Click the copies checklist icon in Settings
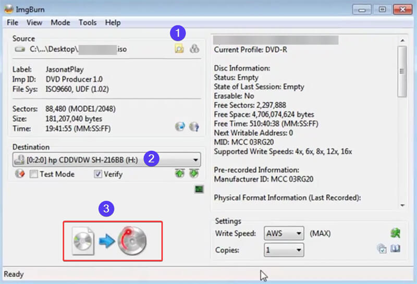Viewport: 417px width, 284px height. [x=382, y=249]
